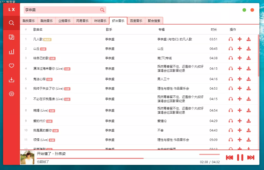Skip to the next track

pyautogui.click(x=250, y=157)
